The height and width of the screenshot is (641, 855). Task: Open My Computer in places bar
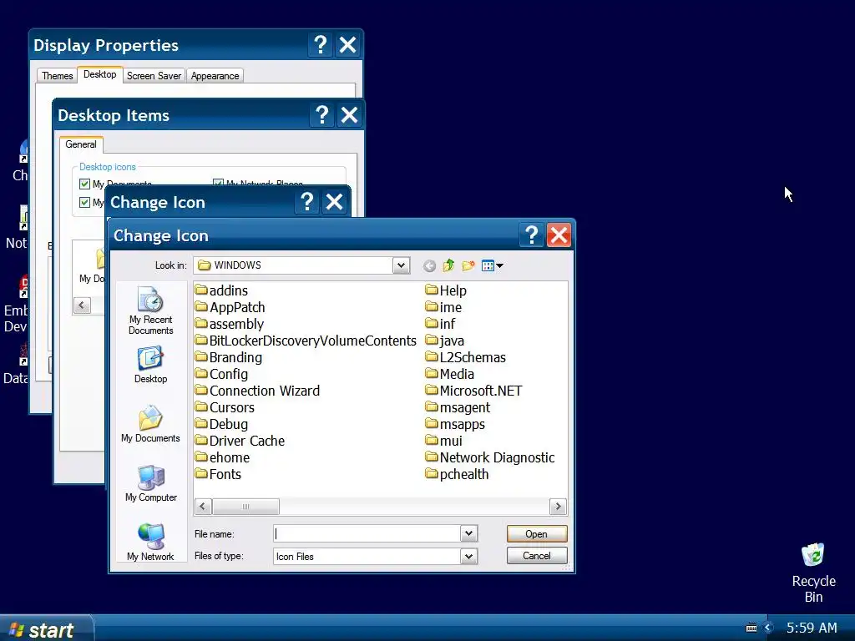(x=150, y=483)
